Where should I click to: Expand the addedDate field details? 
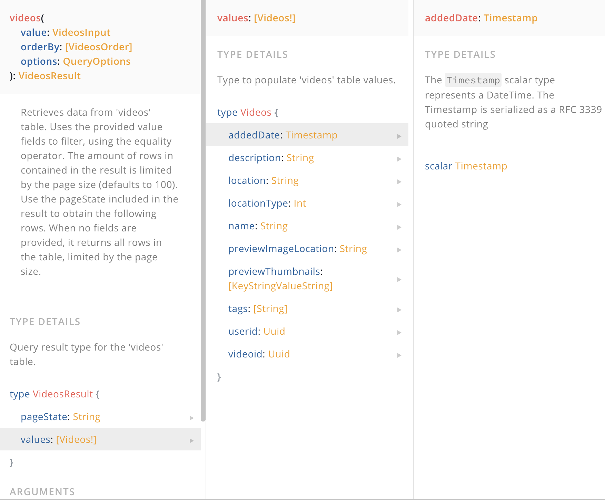399,136
